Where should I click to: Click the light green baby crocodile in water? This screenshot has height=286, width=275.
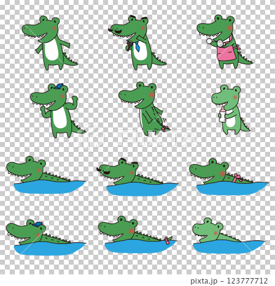tap(228, 236)
